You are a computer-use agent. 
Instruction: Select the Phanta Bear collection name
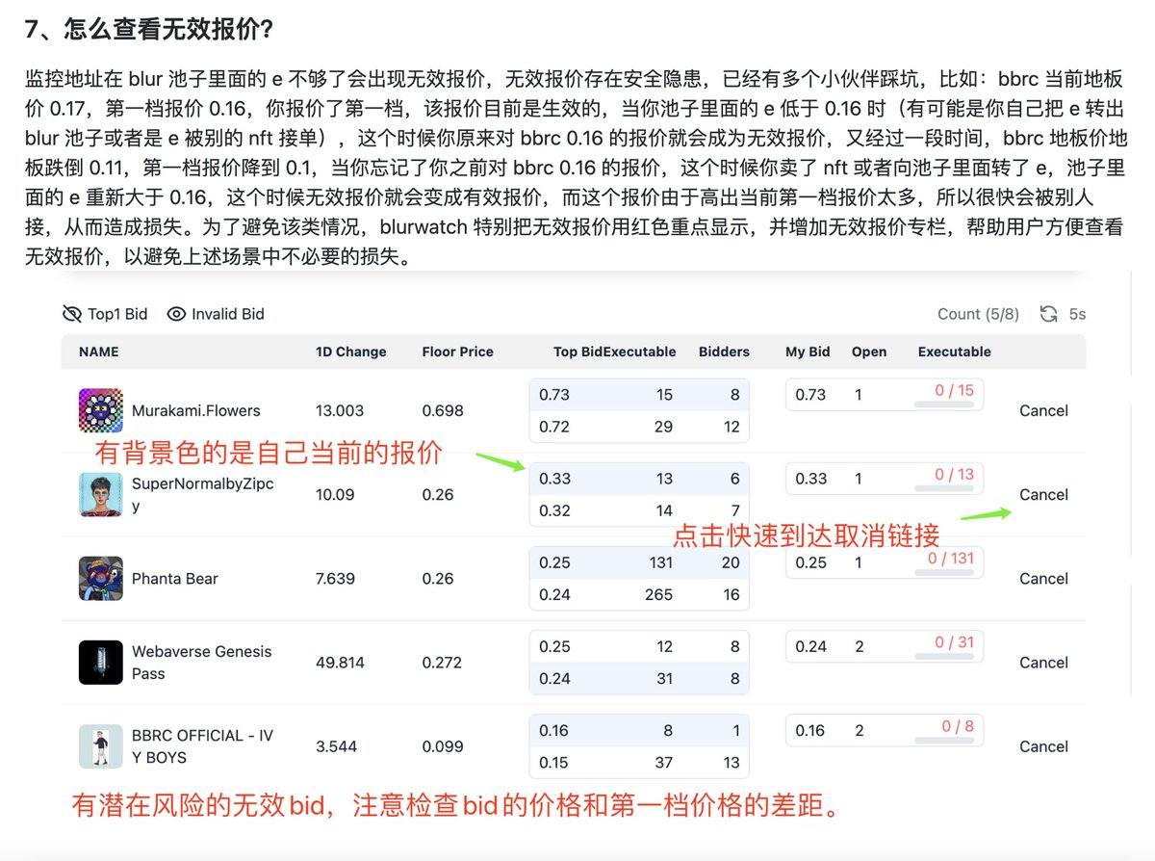tap(175, 579)
